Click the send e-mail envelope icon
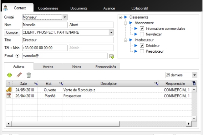Image resolution: width=203 pixels, height=135 pixels. (x=111, y=56)
